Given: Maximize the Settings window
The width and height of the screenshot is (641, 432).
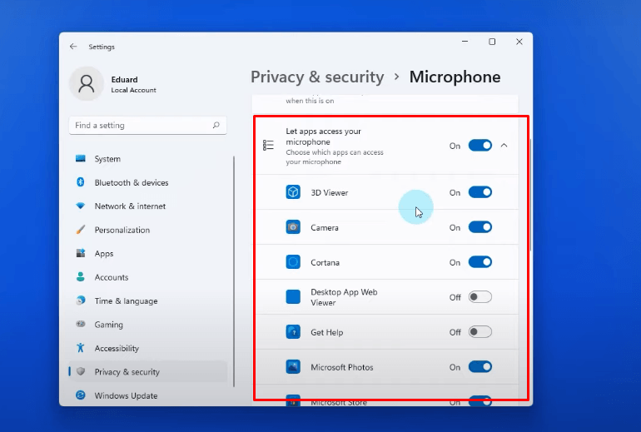Looking at the screenshot, I should pos(492,42).
